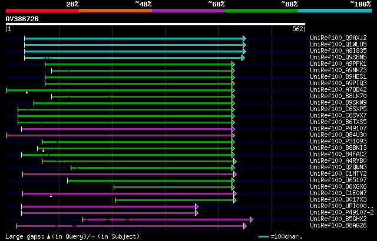
Task: Click the query name AV386726
Action: click(x=22, y=19)
